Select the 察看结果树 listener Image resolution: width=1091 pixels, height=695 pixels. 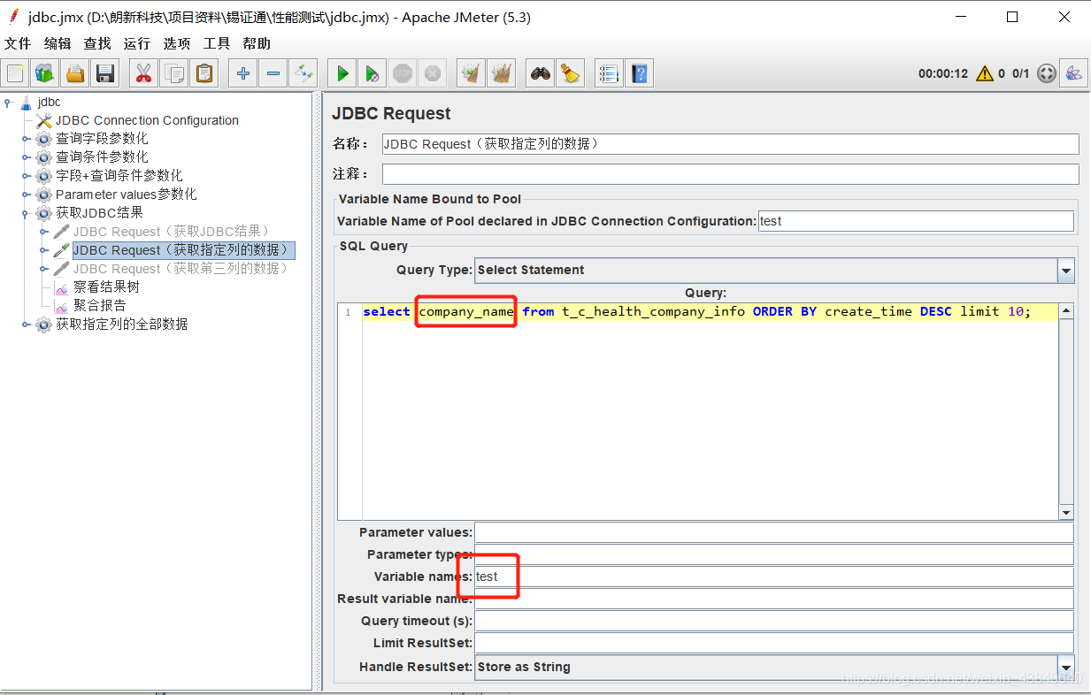click(106, 287)
